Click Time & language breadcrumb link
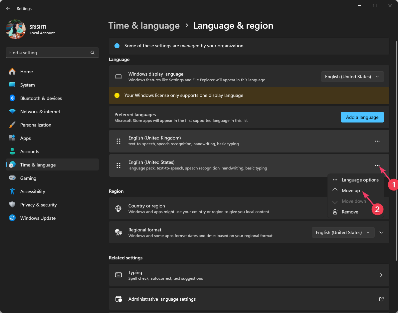Viewport: 398px width, 313px height. (144, 26)
